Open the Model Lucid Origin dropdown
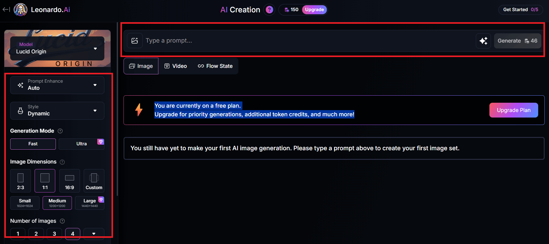This screenshot has height=244, width=549. click(x=57, y=48)
